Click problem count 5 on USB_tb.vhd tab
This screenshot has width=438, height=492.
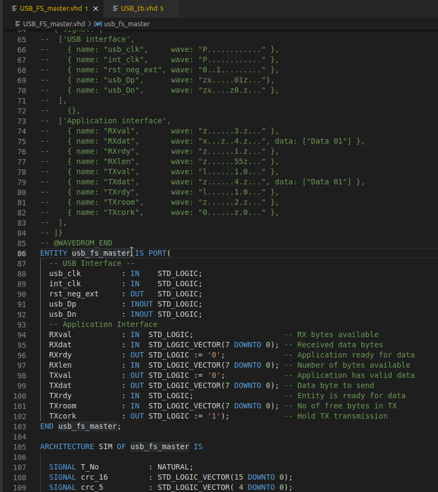162,9
